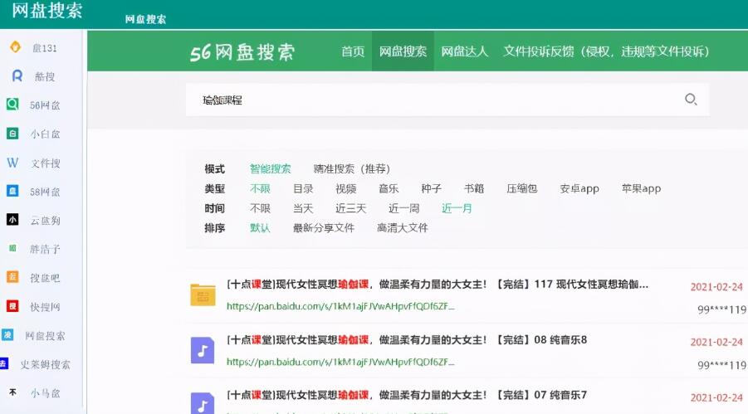The height and width of the screenshot is (414, 748).
Task: Open pan.baidu.com link under 117 result
Action: pyautogui.click(x=340, y=306)
